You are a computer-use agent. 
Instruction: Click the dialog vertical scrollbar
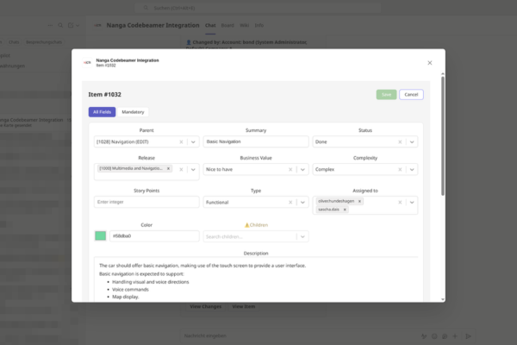click(443, 135)
